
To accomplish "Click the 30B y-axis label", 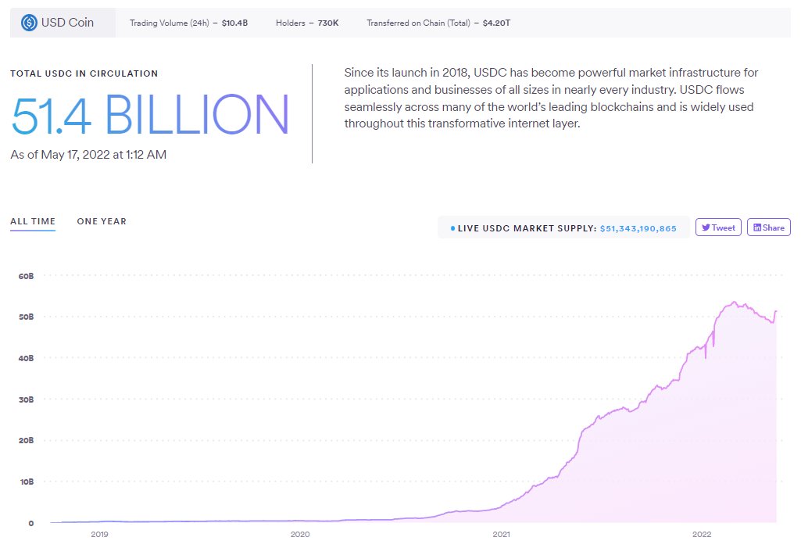I will pyautogui.click(x=26, y=399).
